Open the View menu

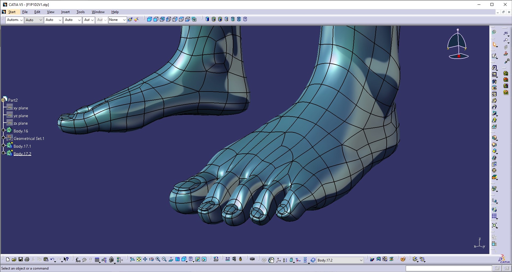51,12
